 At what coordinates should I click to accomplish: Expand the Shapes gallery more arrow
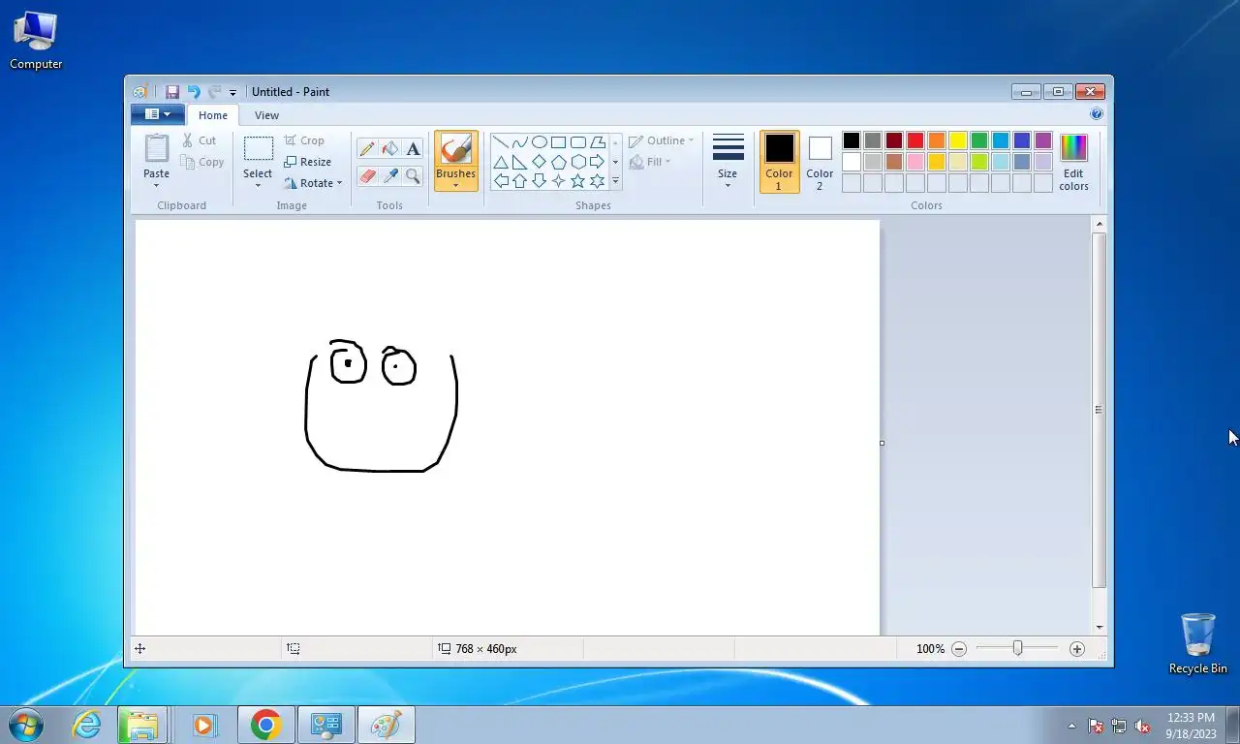tap(615, 181)
